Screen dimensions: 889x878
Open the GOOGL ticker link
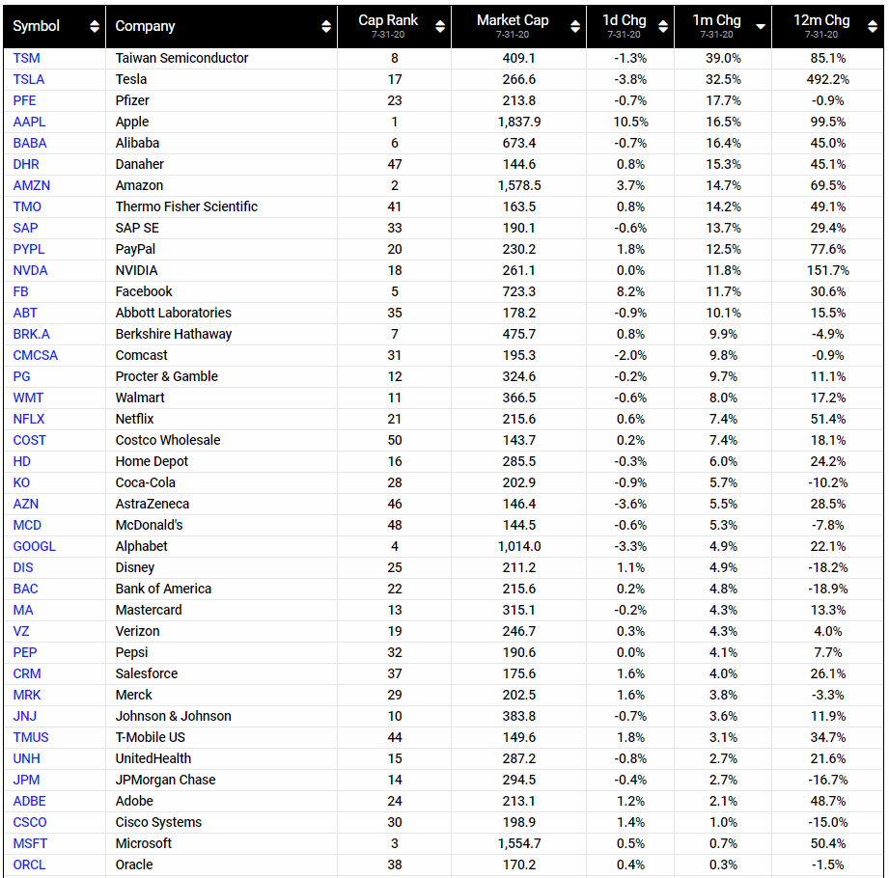coord(35,546)
